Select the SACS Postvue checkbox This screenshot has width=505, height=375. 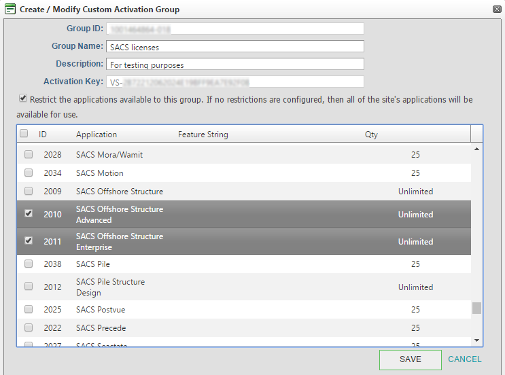(29, 310)
